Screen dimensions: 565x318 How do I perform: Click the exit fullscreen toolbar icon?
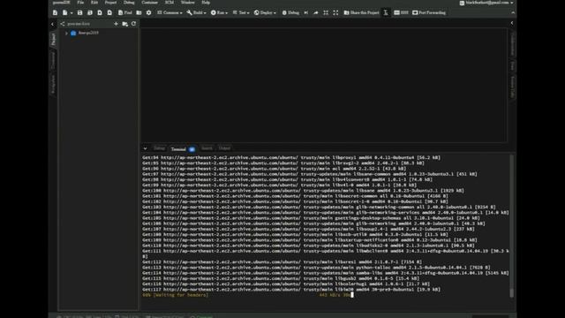click(326, 12)
